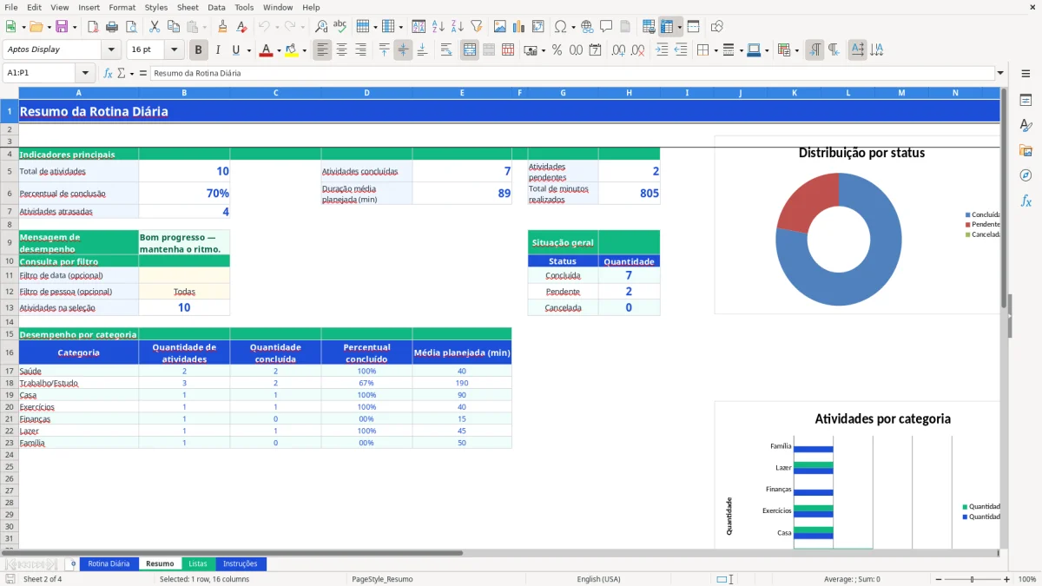
Task: Click the Sort dialog icon
Action: coord(419,27)
